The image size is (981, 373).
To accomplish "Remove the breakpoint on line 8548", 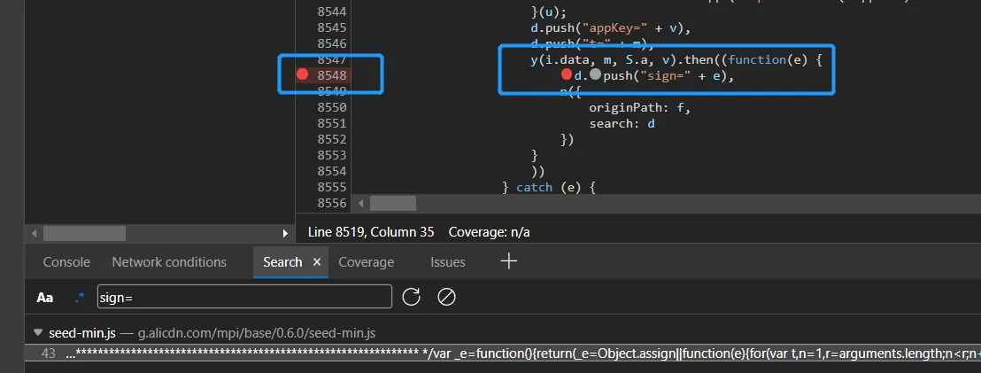I will pos(302,75).
